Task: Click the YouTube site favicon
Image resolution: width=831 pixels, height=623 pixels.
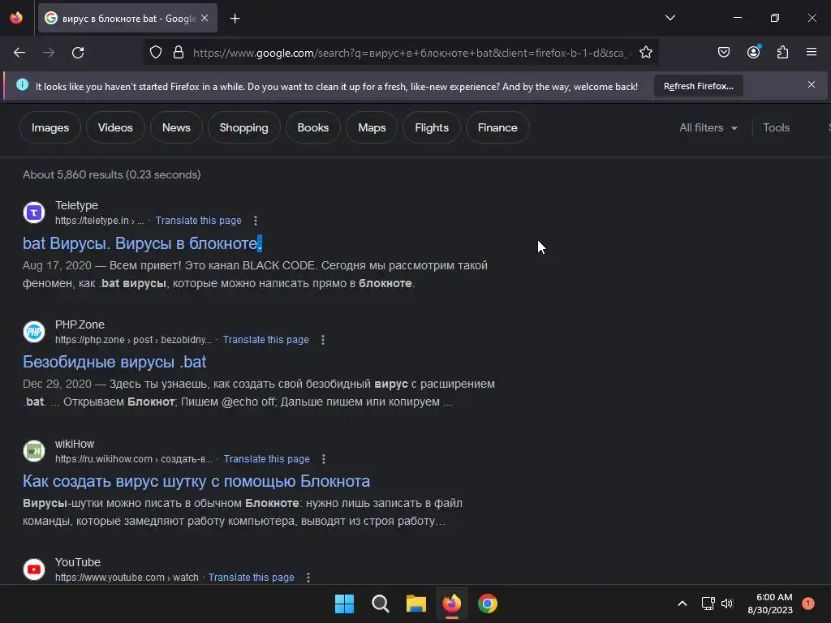Action: pos(34,569)
